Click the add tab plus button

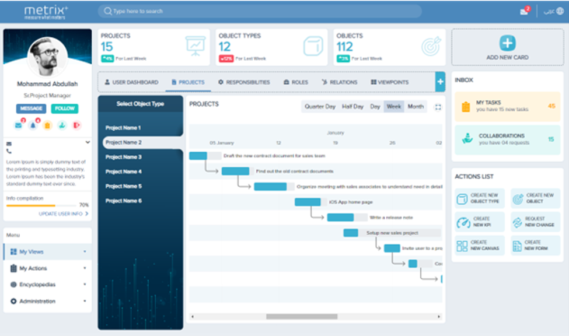click(x=440, y=82)
